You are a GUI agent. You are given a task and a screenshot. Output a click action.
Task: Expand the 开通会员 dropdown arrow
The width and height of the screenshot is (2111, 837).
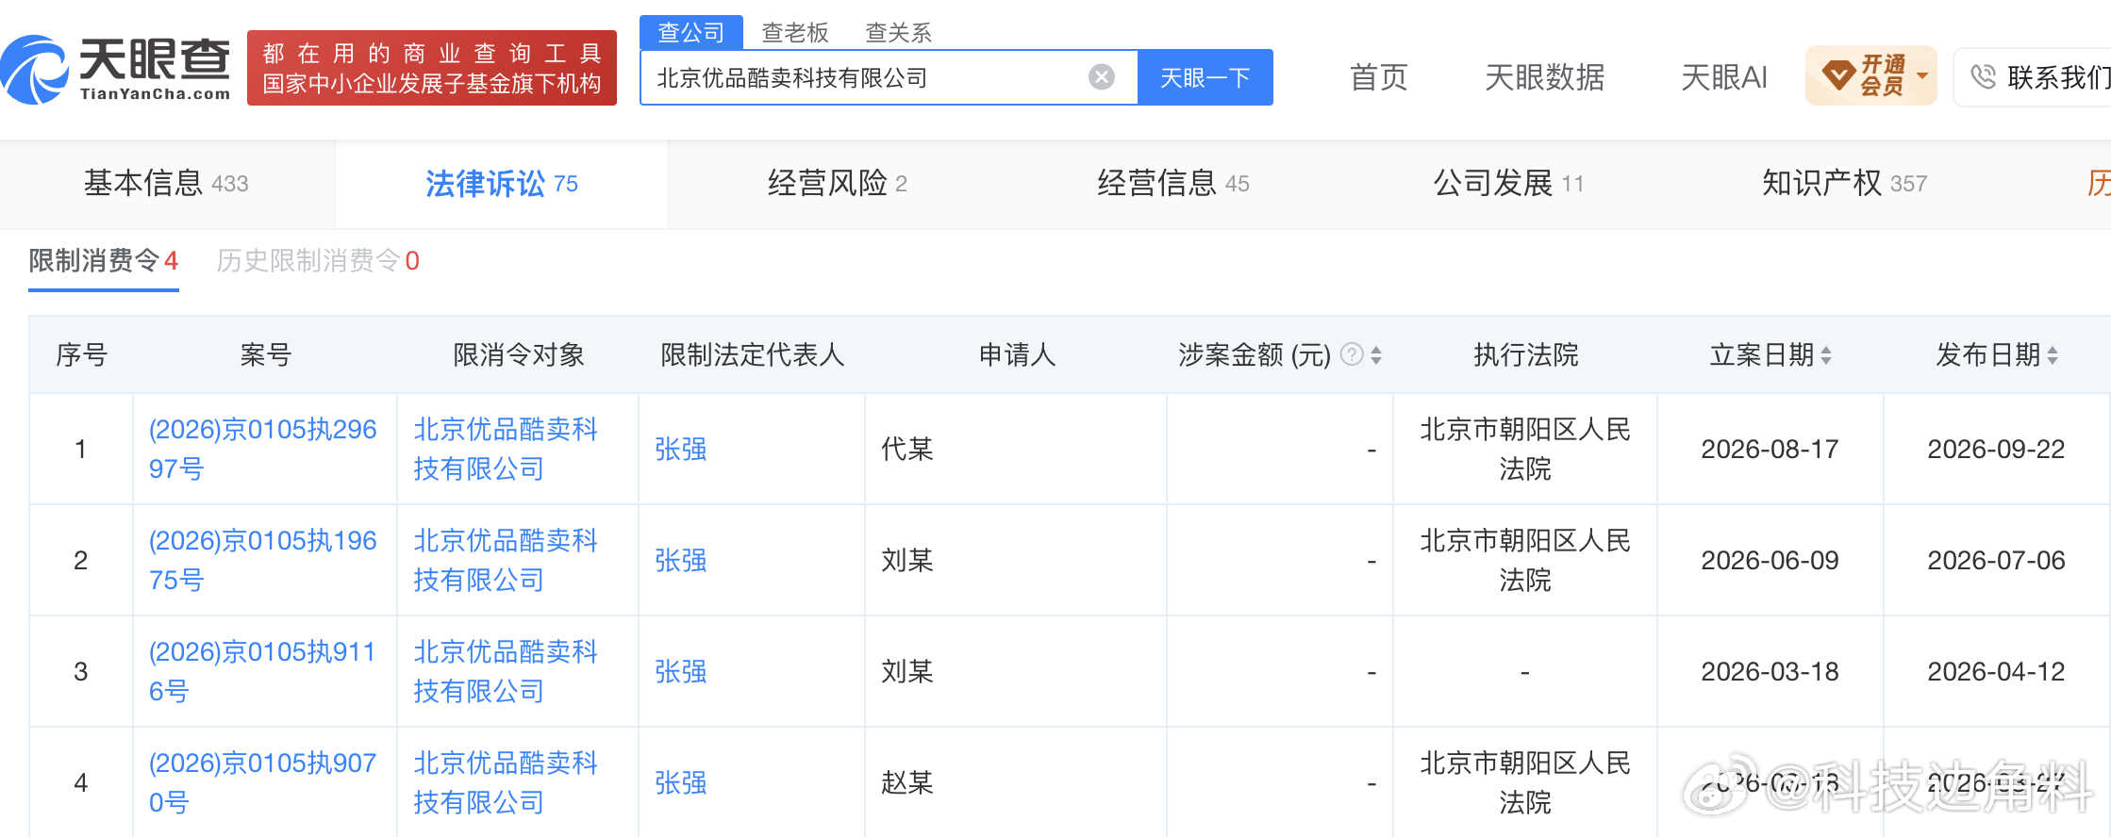(x=1922, y=75)
